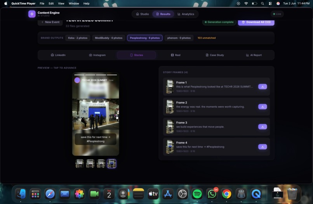
Task: Open Control Center in menu bar
Action: [270, 4]
